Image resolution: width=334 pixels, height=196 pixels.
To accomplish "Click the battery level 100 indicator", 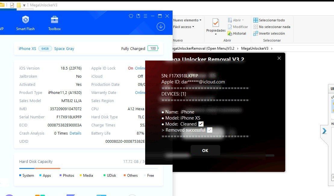I will (153, 48).
